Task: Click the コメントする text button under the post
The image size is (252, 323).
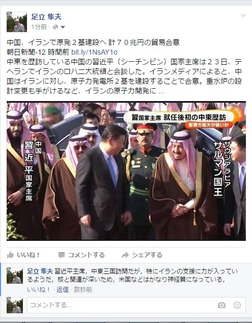Action: pyautogui.click(x=87, y=255)
